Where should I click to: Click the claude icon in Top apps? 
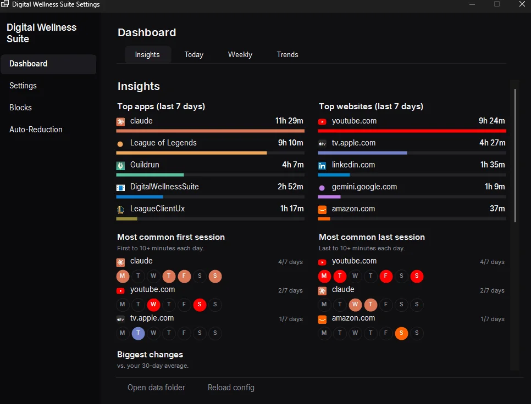click(120, 122)
